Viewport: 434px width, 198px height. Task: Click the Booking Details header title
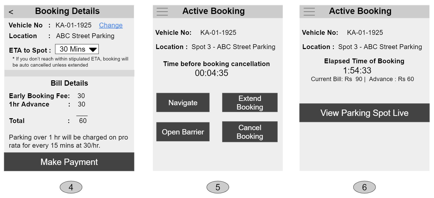tap(67, 11)
